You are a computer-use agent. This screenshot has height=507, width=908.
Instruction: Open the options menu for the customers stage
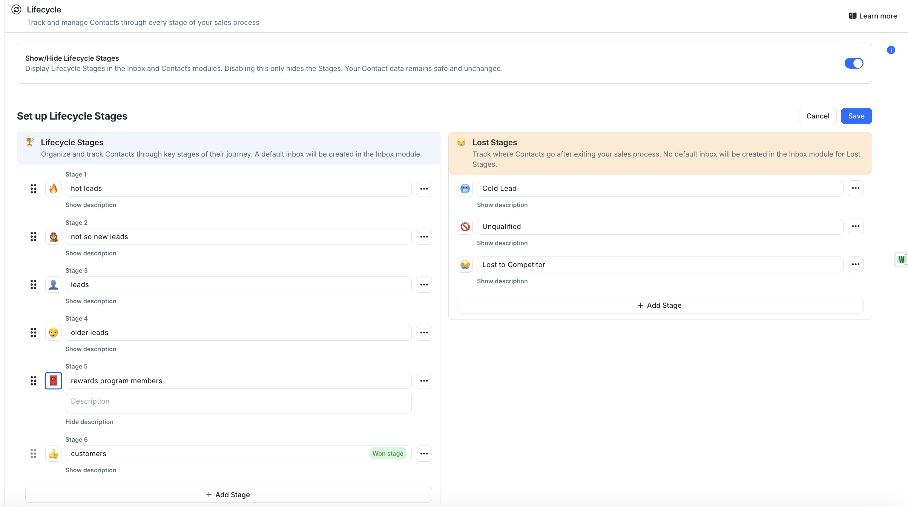tap(424, 453)
